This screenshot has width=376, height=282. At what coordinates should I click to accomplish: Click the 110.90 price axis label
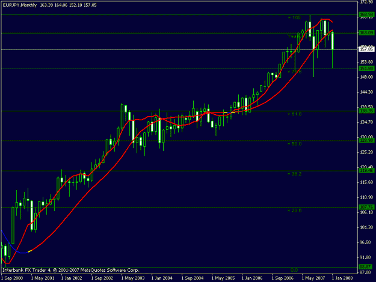[366, 198]
